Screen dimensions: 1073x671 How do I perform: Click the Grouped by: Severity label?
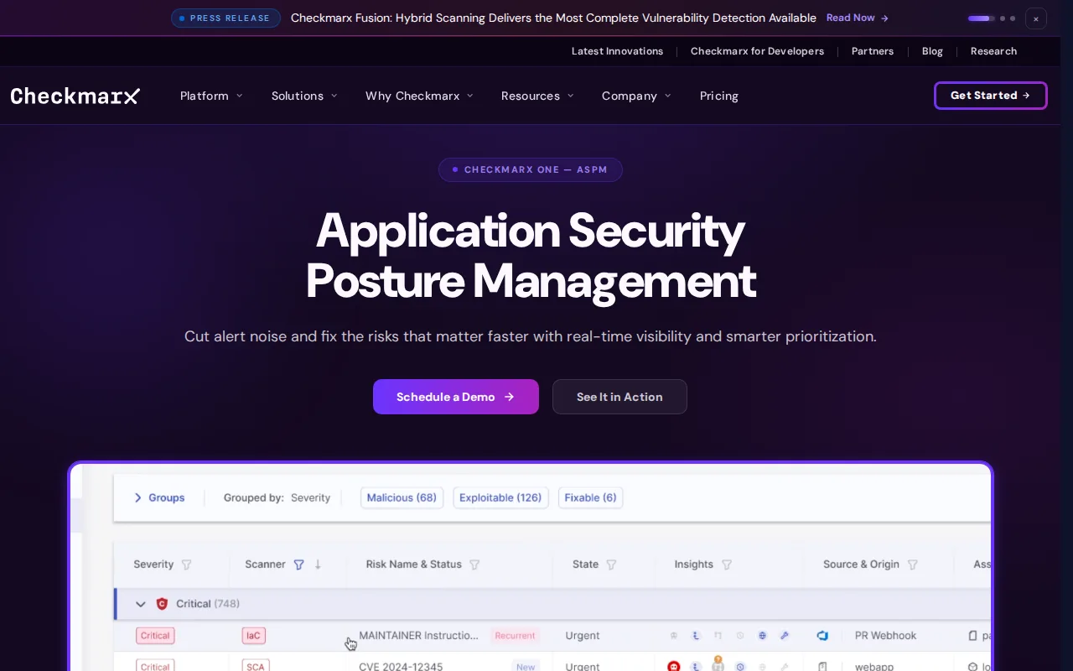[277, 497]
